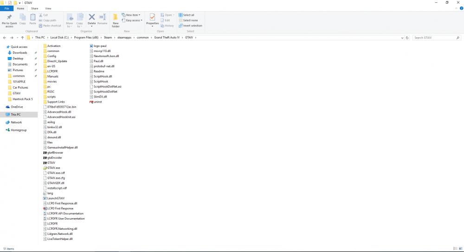Viewport: 464px width, 252px height.
Task: Select Desktop in navigation pane
Action: tap(18, 58)
